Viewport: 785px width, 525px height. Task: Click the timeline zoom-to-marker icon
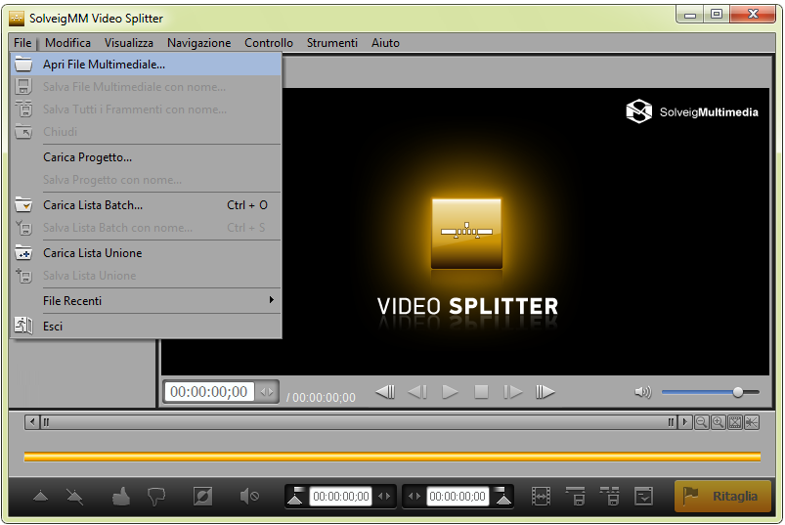point(752,422)
